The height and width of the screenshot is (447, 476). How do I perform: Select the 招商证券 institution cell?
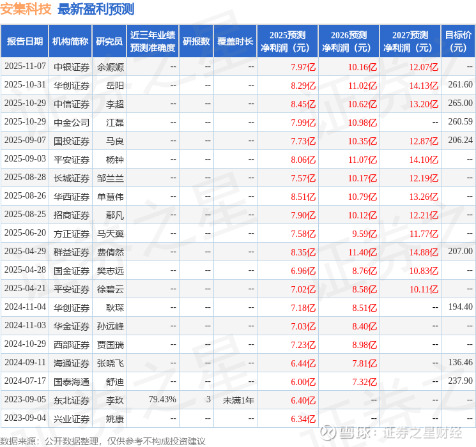tap(72, 215)
